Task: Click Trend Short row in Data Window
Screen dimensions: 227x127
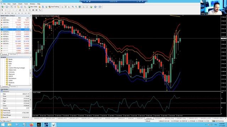Action: (x=15, y=113)
